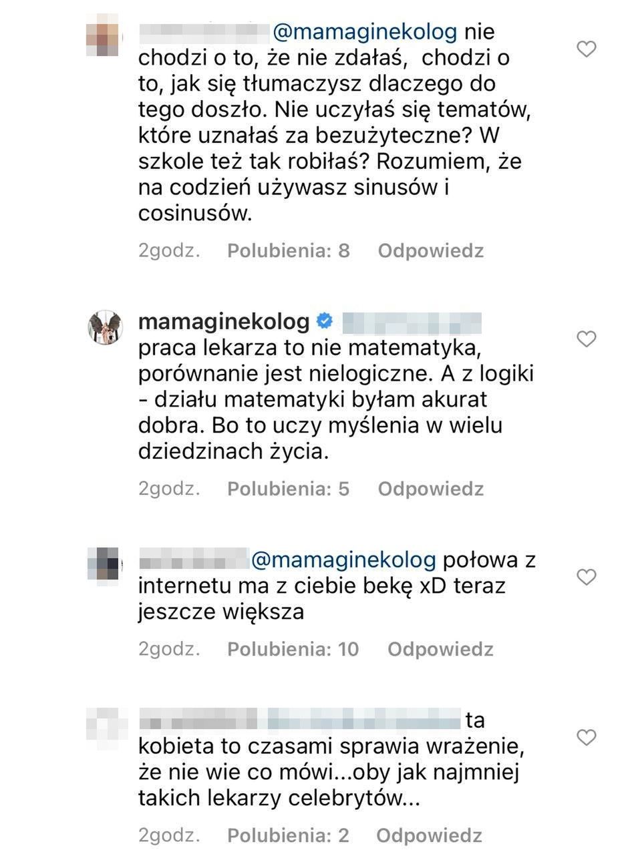Open "Polubienia: 2" likes list

(288, 835)
